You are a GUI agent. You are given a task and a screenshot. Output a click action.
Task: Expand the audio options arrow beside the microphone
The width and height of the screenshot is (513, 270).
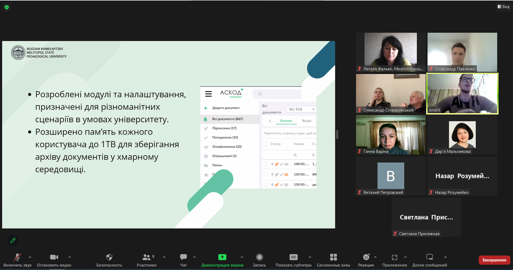(x=30, y=257)
